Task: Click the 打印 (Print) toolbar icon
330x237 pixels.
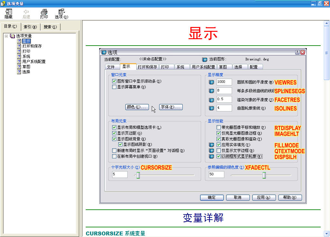Action: coord(44,12)
